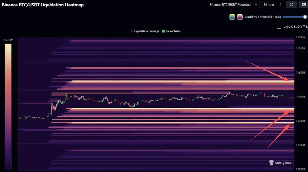Select the green-yellow color scheme swatch

(232, 17)
